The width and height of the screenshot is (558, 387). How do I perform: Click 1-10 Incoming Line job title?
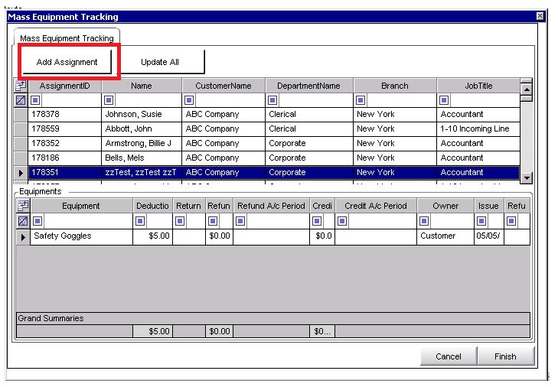coord(478,129)
